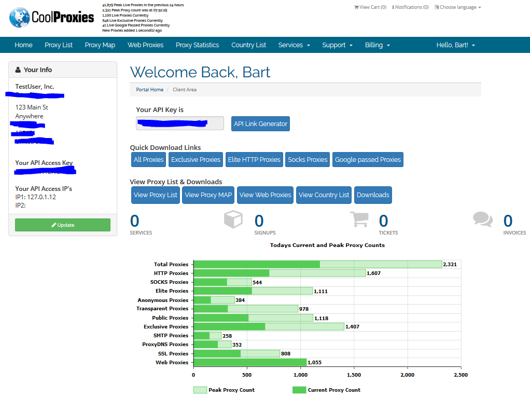Click the shopping cart icon for Signups
The height and width of the screenshot is (399, 530).
click(359, 219)
